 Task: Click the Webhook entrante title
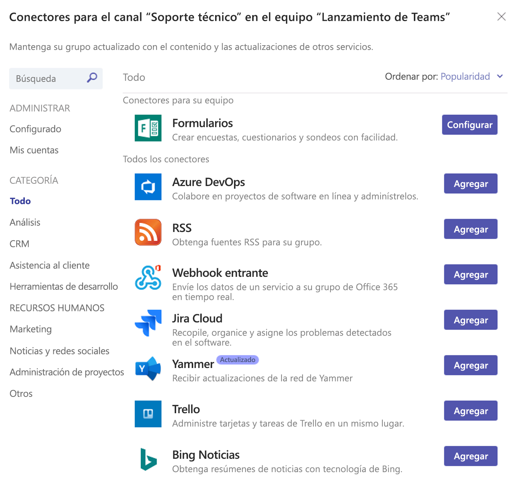pyautogui.click(x=220, y=273)
